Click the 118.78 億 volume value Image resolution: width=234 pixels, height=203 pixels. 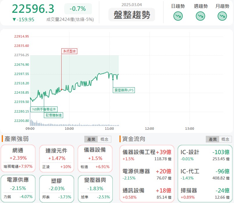(x=163, y=159)
